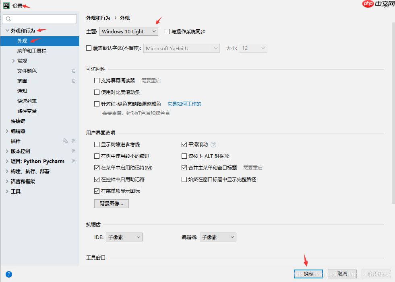This screenshot has height=282, width=395.
Task: Uncheck 在控件中启用助记符
Action: (97, 179)
